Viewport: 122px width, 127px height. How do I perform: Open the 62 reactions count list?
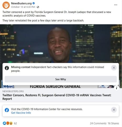point(15,123)
